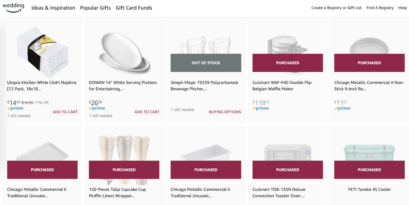Open Buying Options for Simpli-Magic beverage pitcher

click(x=225, y=112)
